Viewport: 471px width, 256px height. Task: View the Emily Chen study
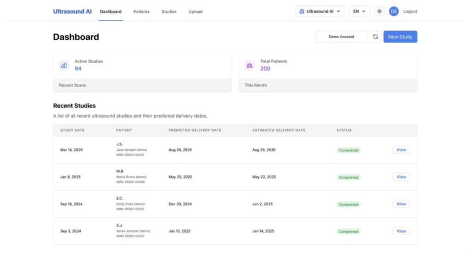(401, 204)
